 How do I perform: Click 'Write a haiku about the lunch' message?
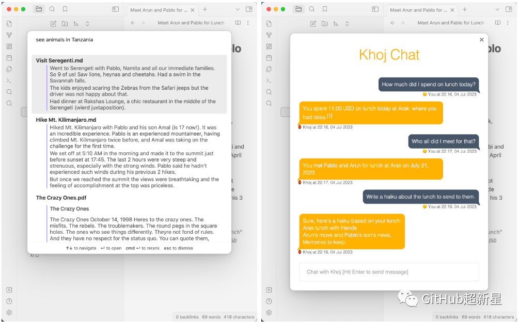420,197
